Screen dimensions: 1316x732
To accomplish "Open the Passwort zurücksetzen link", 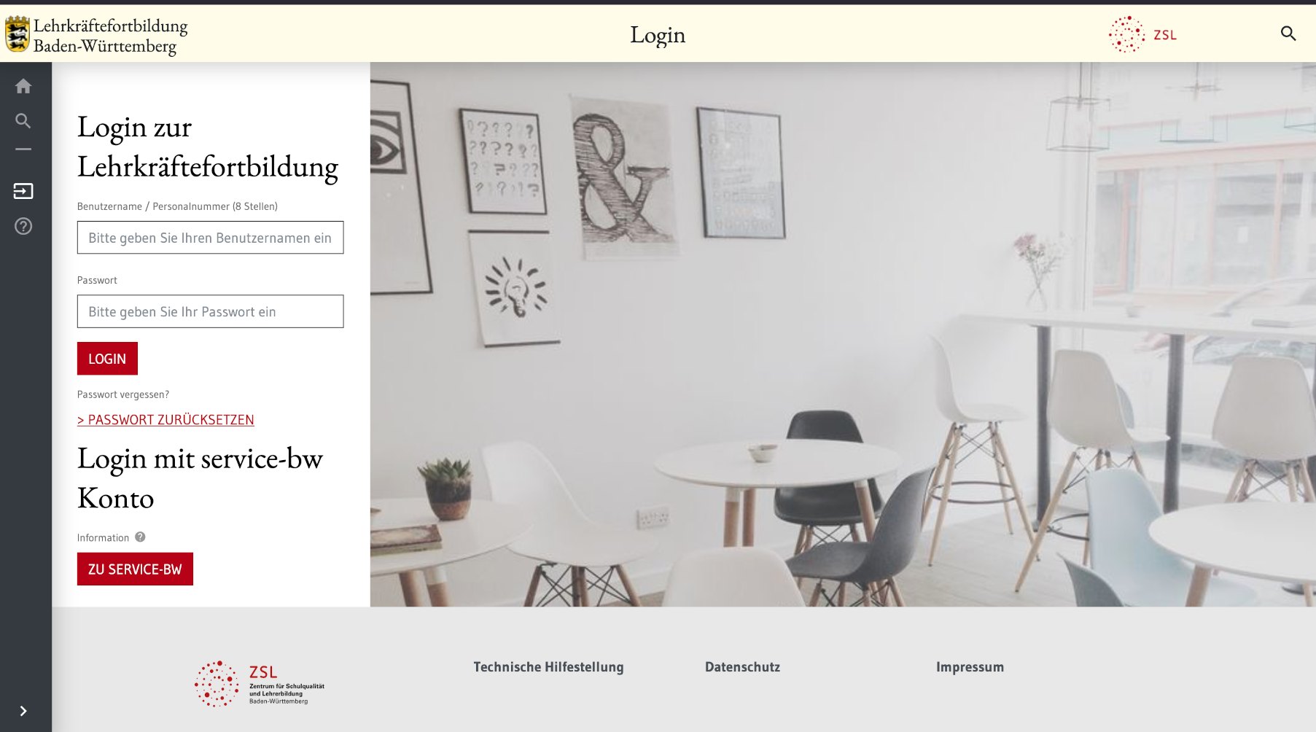I will click(166, 420).
